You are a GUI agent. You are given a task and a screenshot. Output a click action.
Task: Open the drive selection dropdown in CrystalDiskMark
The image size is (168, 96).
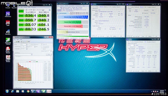click(x=43, y=10)
